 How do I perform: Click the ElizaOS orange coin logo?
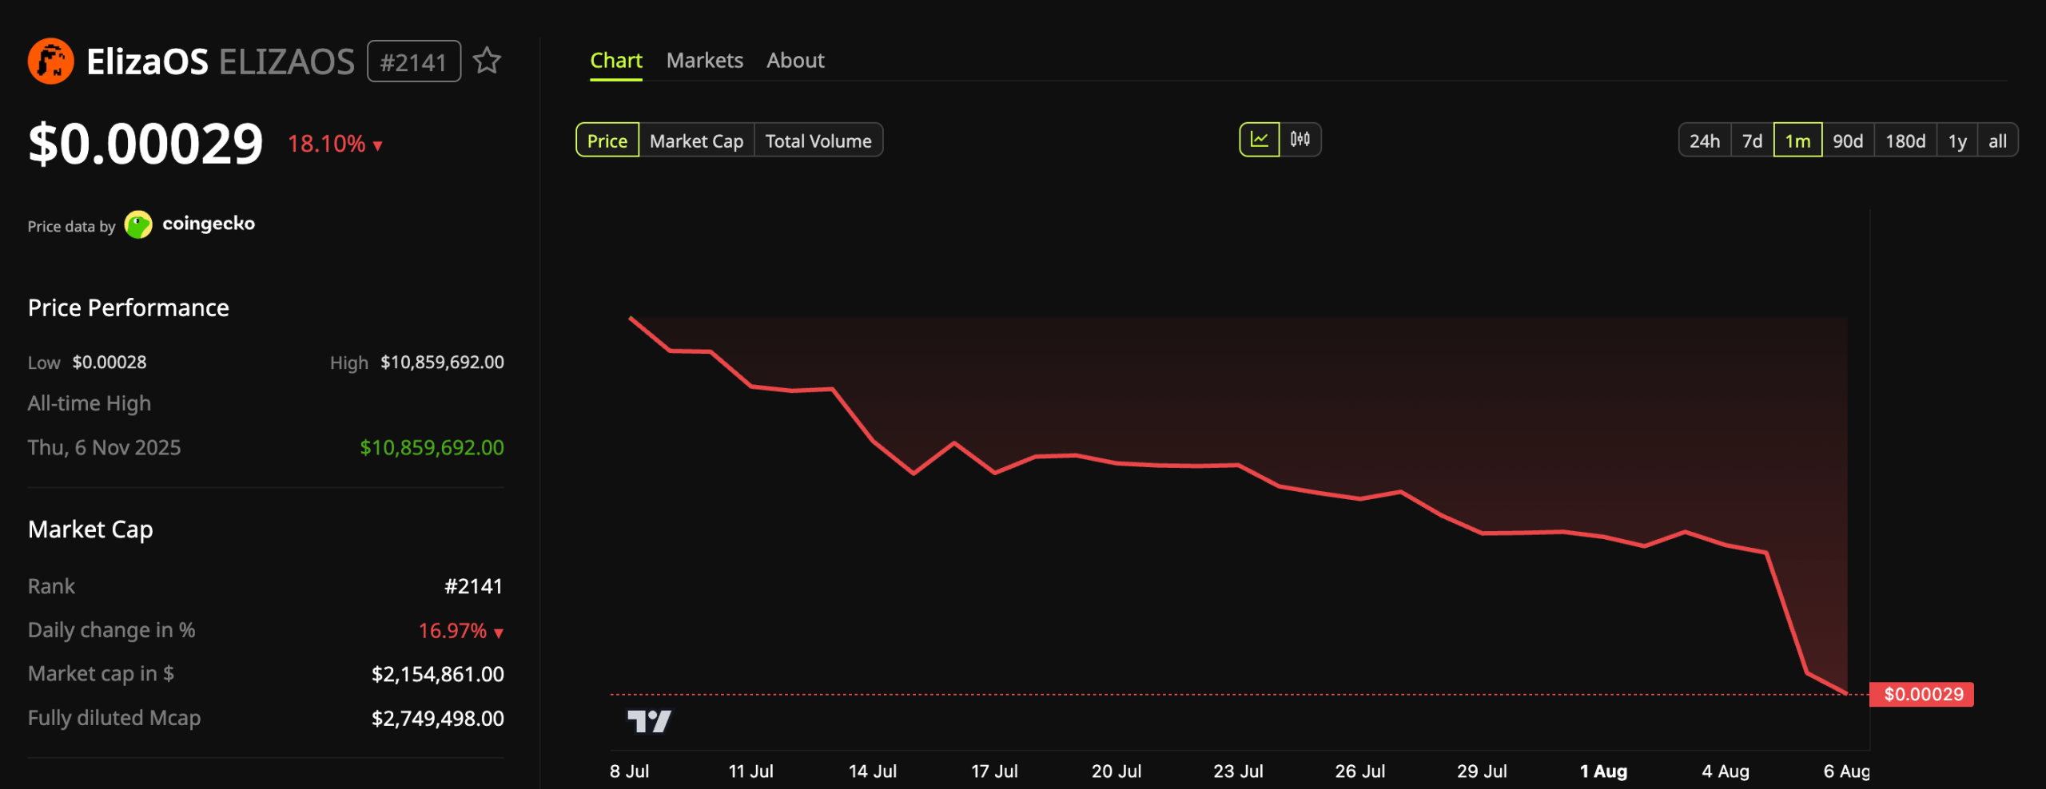pyautogui.click(x=50, y=61)
